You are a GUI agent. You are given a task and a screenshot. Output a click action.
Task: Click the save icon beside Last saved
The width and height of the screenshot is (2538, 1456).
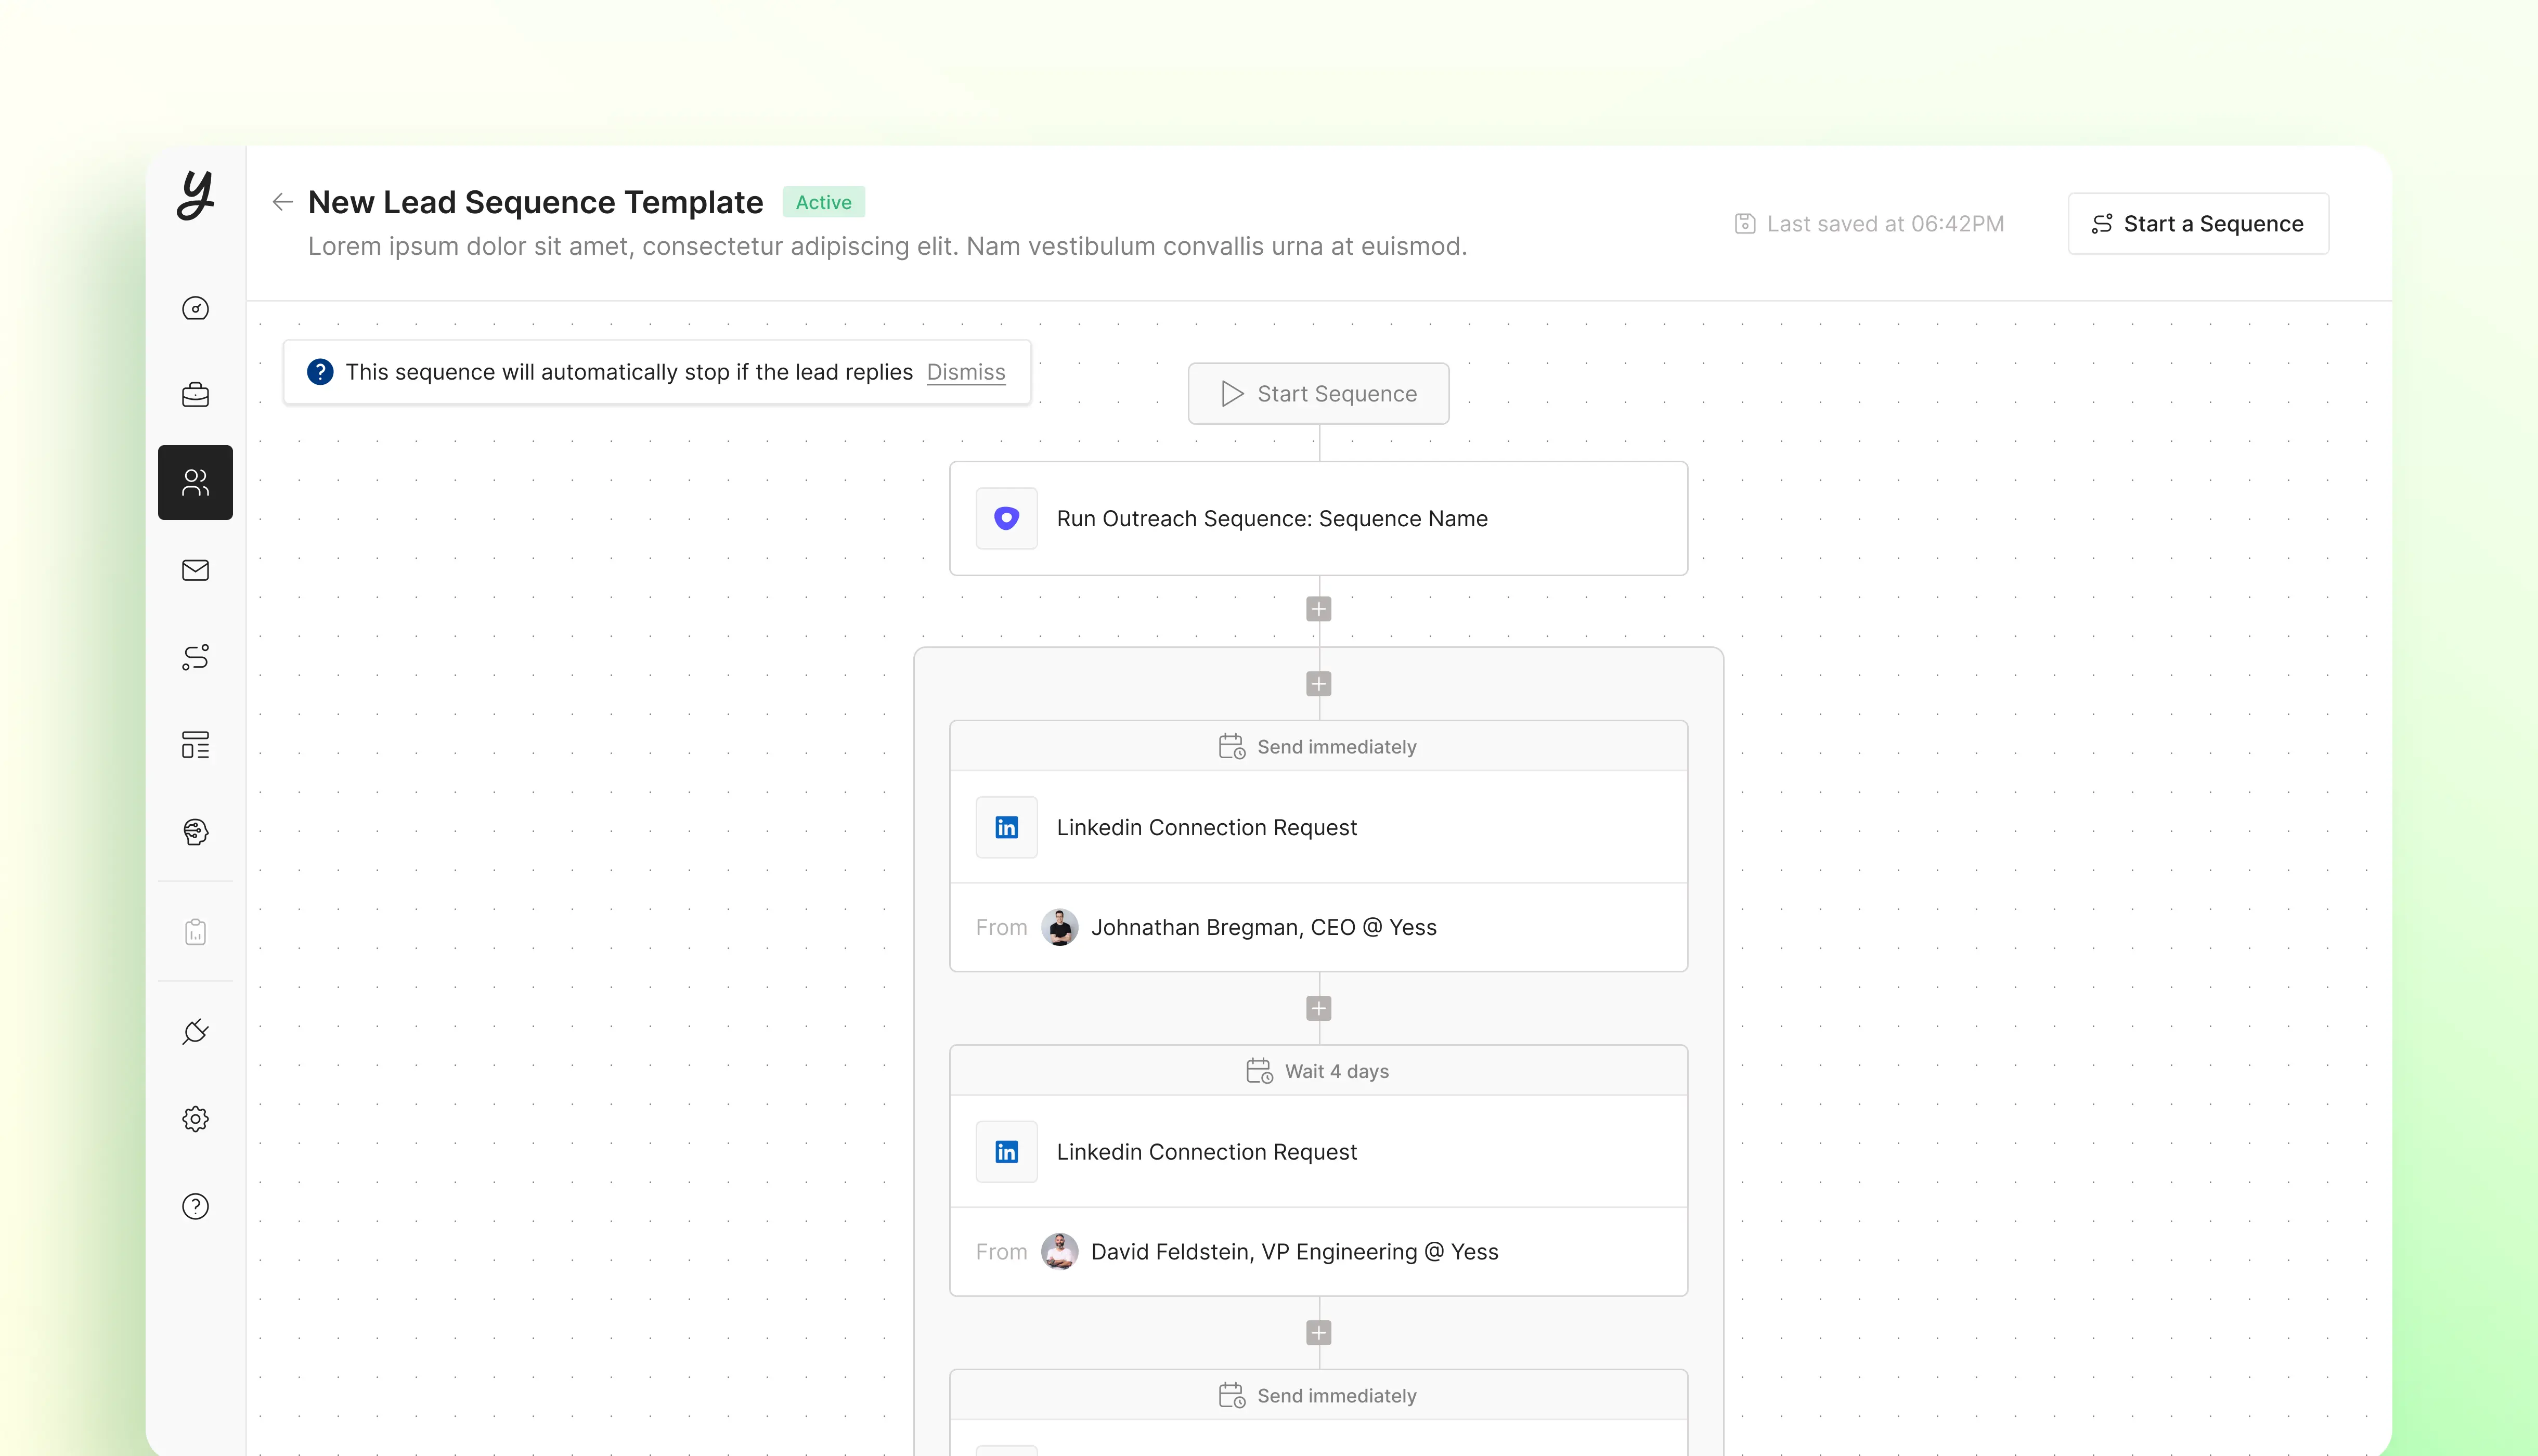point(1745,224)
